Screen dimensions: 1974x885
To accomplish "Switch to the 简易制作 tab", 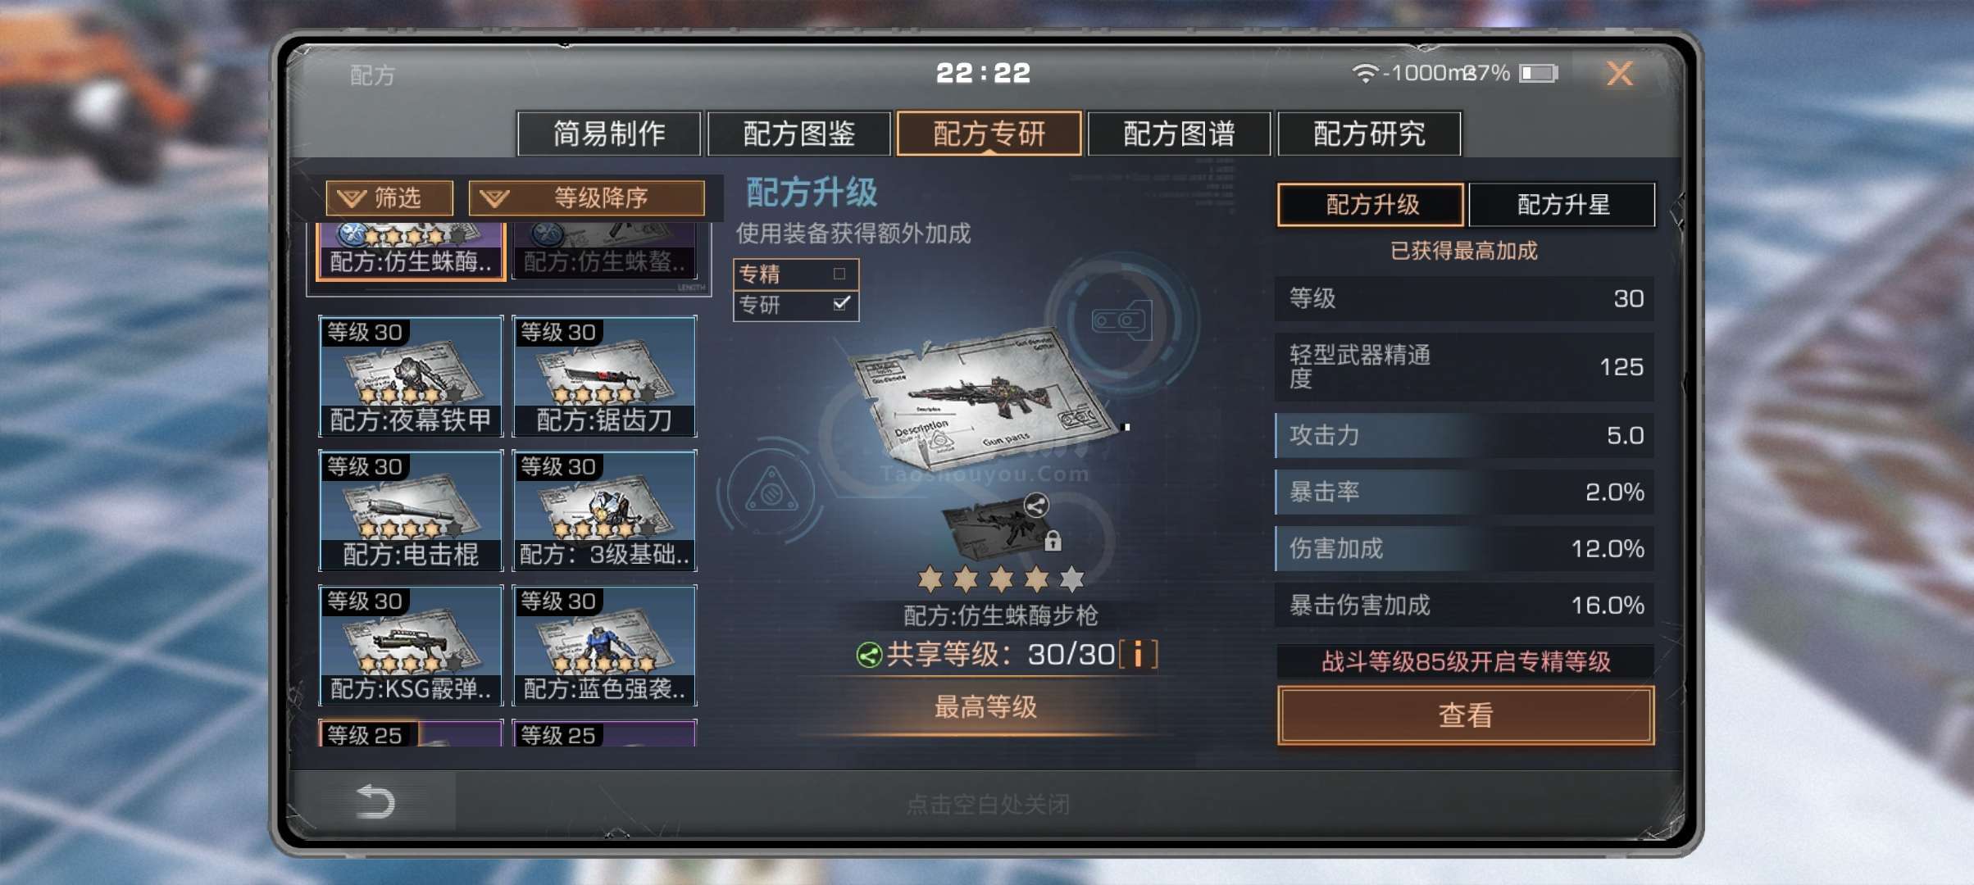I will (609, 133).
